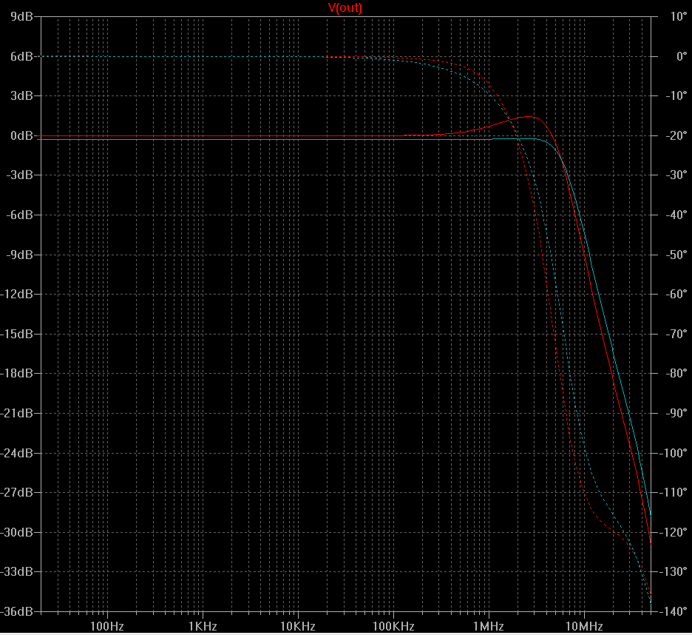Click the -80° phase axis label
Image resolution: width=692 pixels, height=635 pixels.
(676, 374)
